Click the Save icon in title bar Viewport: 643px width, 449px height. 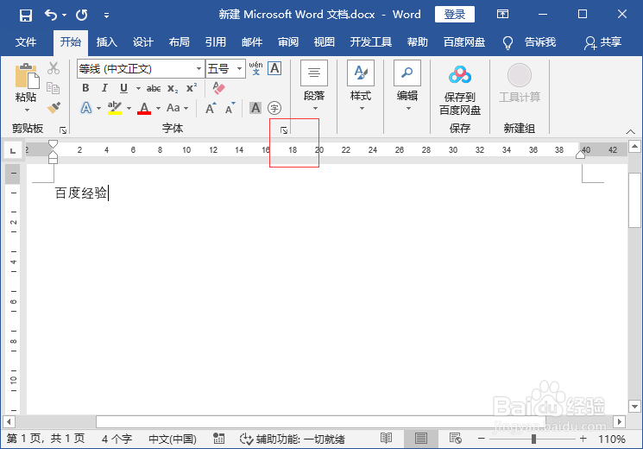pos(25,16)
